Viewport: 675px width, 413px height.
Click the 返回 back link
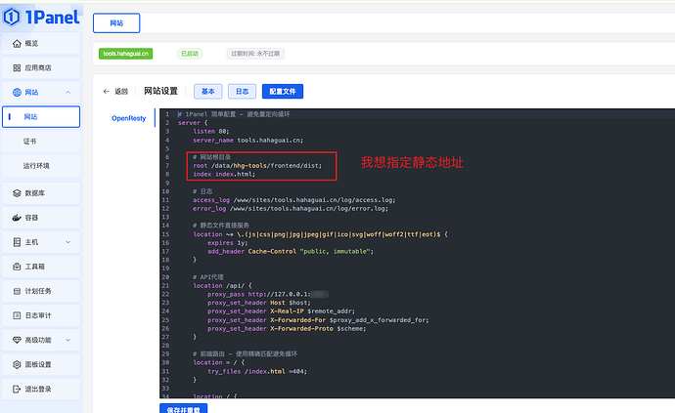(x=115, y=91)
